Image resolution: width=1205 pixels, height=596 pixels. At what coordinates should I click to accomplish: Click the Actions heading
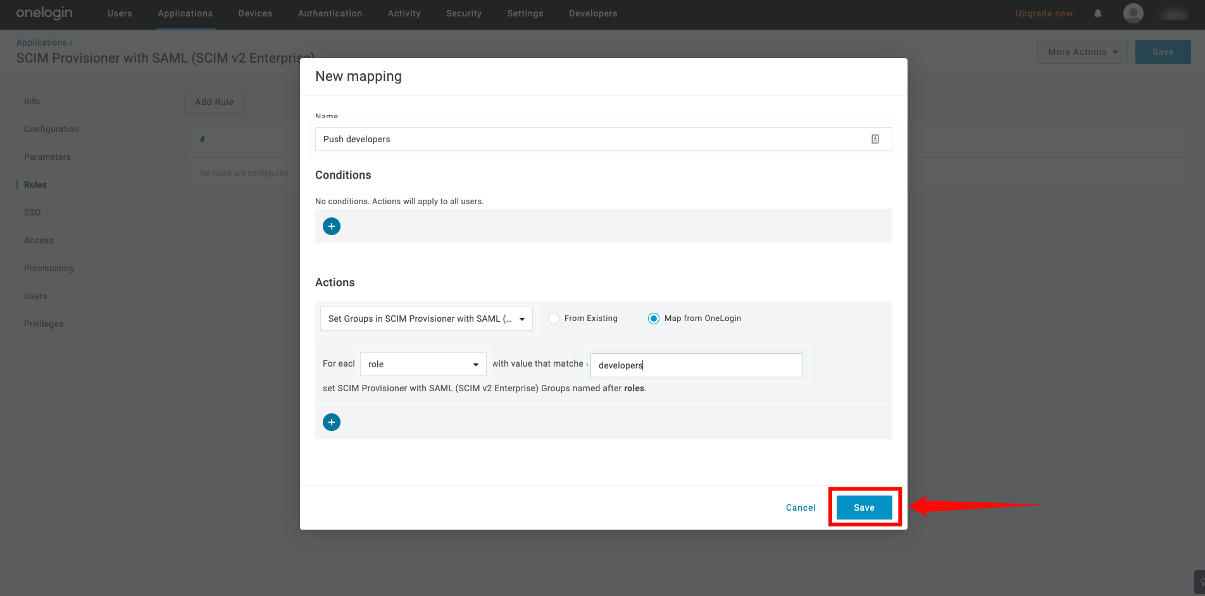[x=335, y=283]
